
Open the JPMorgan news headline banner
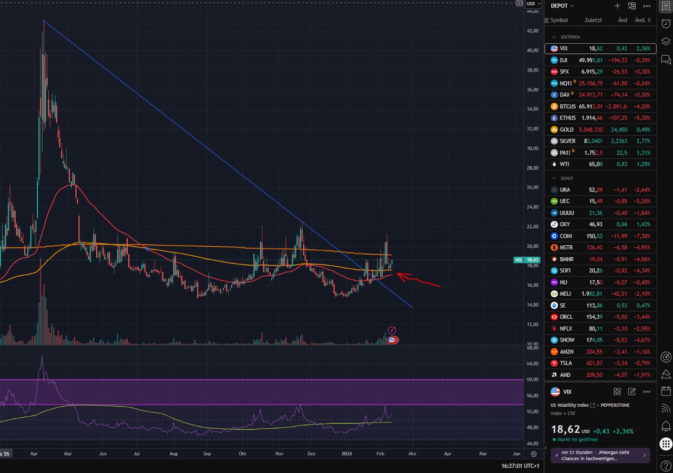point(600,455)
